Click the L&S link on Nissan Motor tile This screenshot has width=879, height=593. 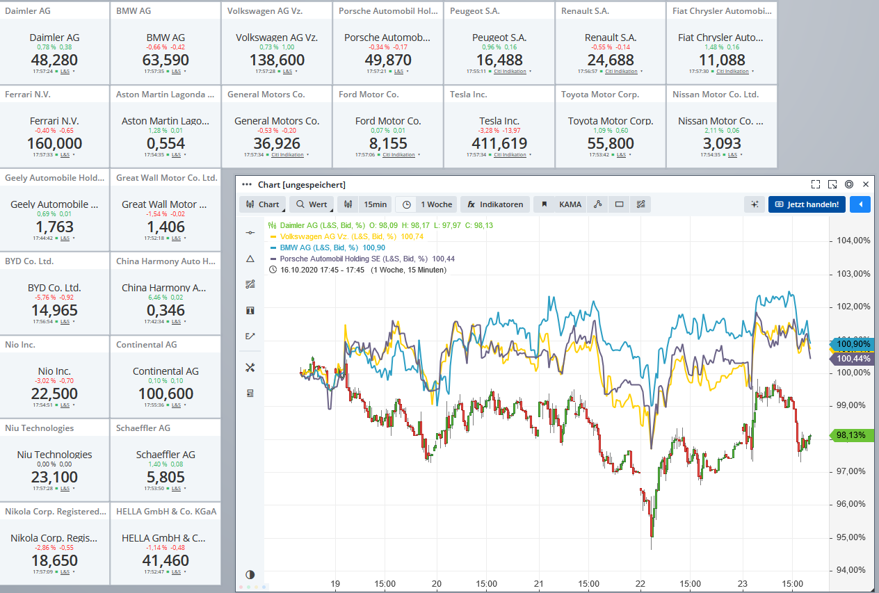point(732,155)
